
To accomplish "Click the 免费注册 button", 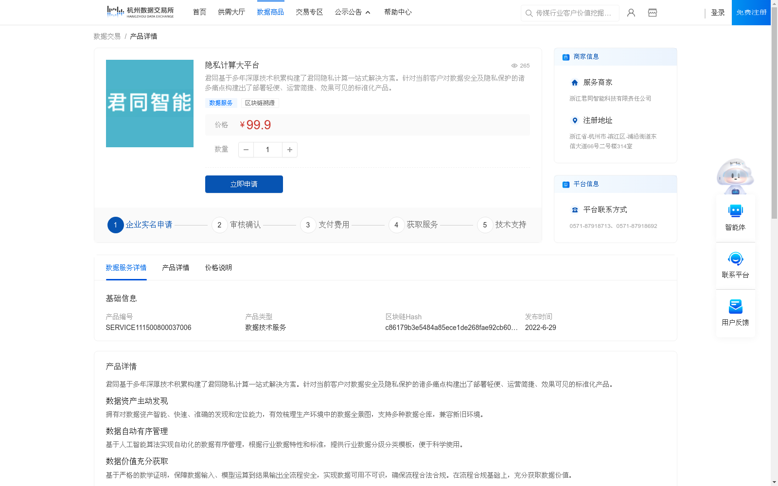I will [751, 13].
